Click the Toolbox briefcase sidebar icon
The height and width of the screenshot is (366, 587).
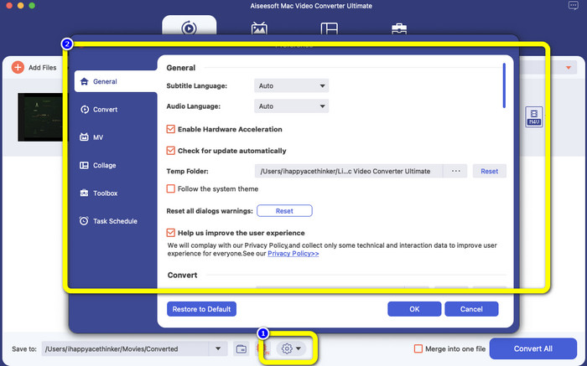click(84, 193)
